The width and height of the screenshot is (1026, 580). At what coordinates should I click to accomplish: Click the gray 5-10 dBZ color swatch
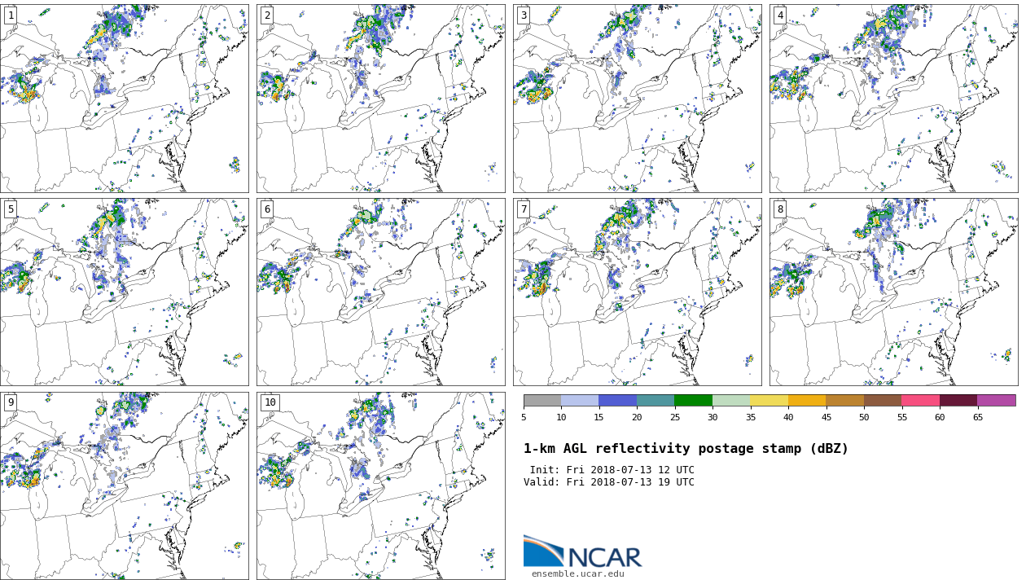point(542,400)
